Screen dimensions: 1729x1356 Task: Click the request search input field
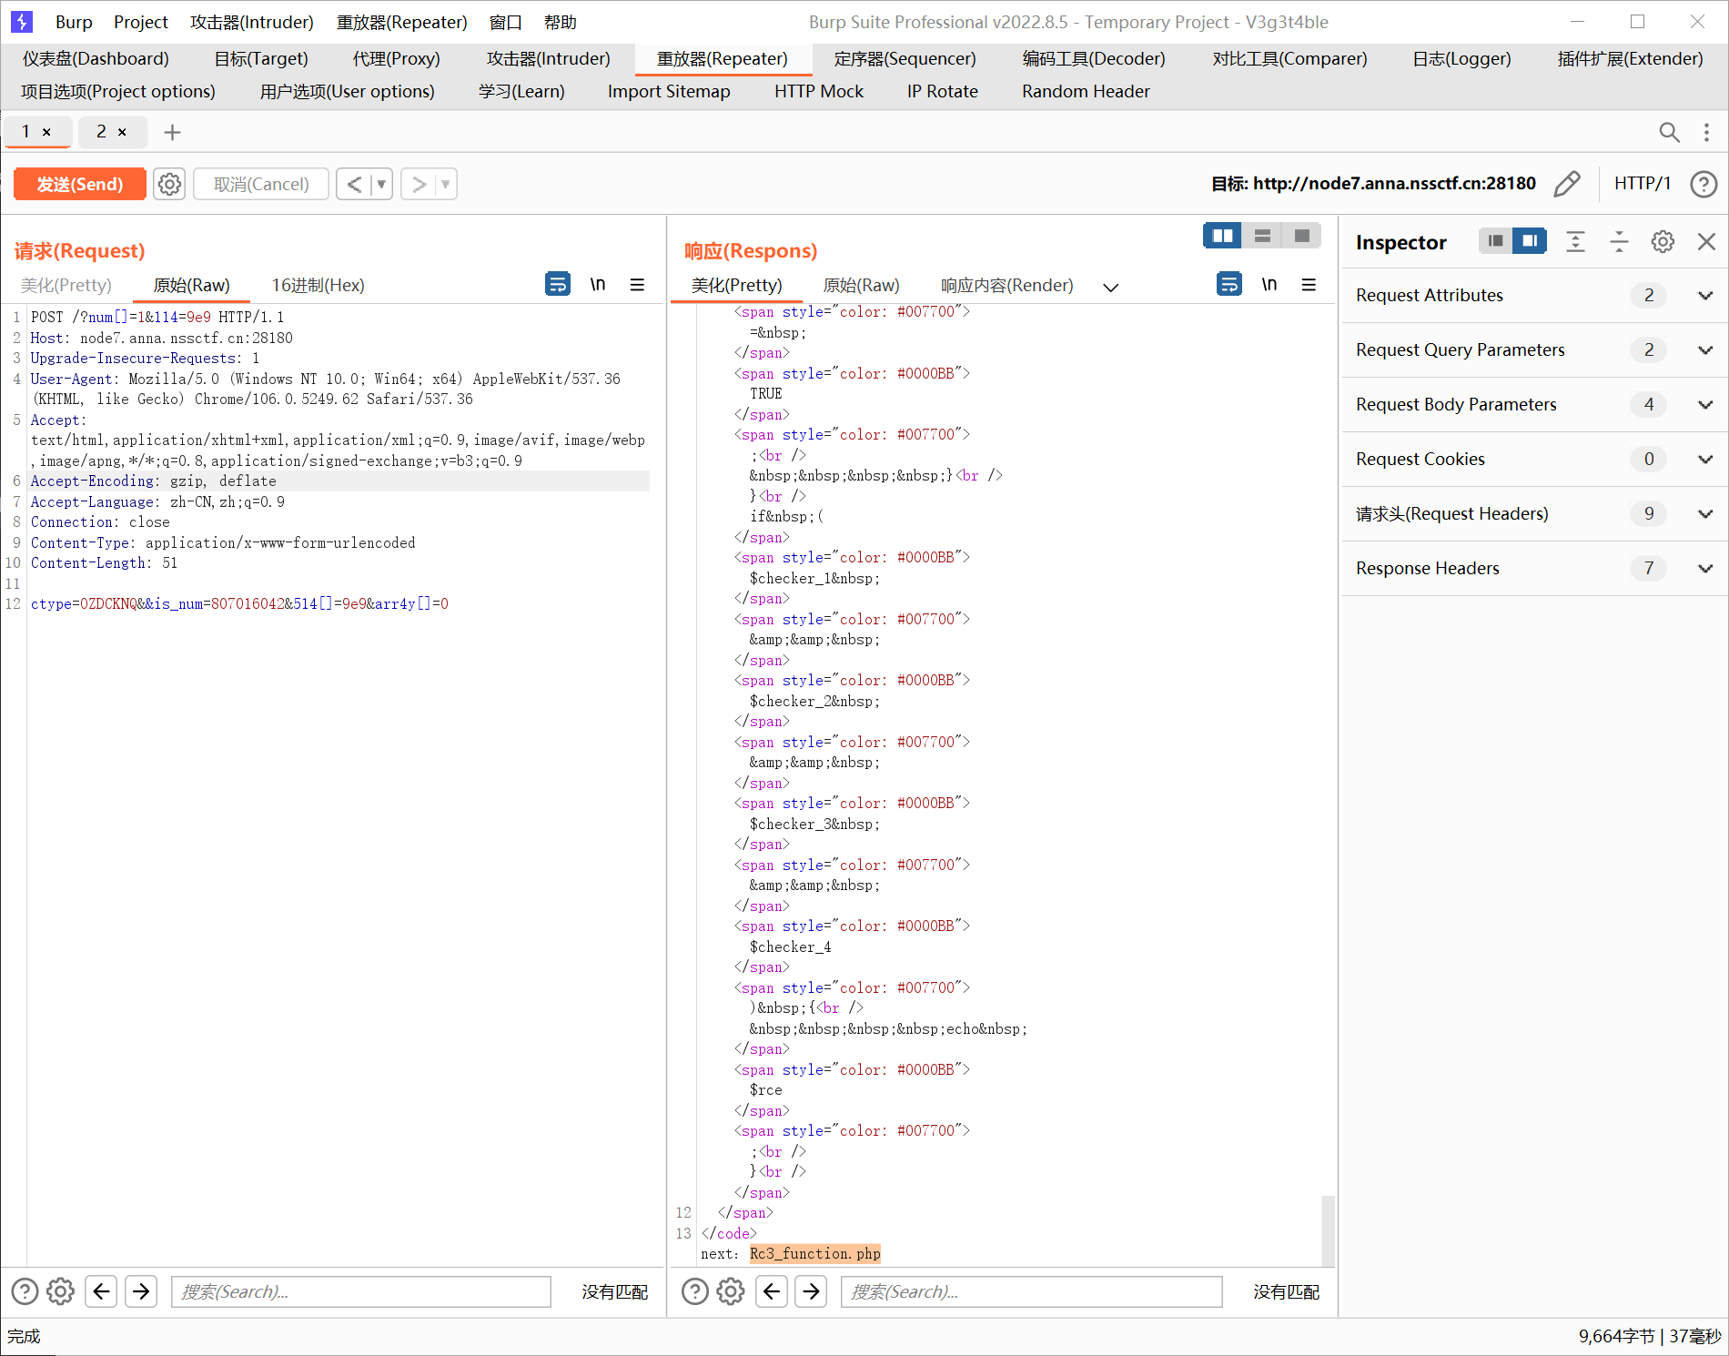point(361,1291)
